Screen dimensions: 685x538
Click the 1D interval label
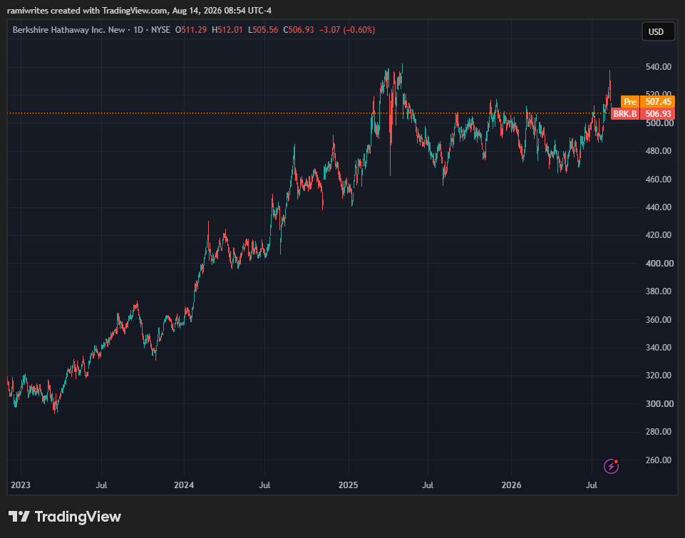(138, 30)
